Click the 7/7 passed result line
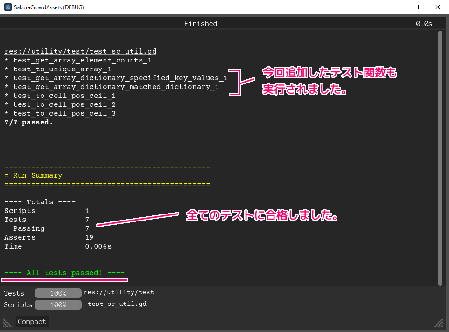The image size is (449, 332). [x=28, y=122]
